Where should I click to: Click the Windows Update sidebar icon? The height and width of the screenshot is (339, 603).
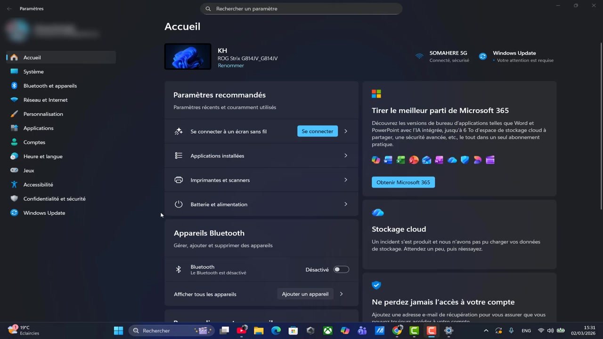(14, 213)
